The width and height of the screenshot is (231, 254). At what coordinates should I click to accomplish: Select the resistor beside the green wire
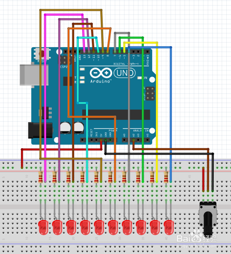point(138,177)
